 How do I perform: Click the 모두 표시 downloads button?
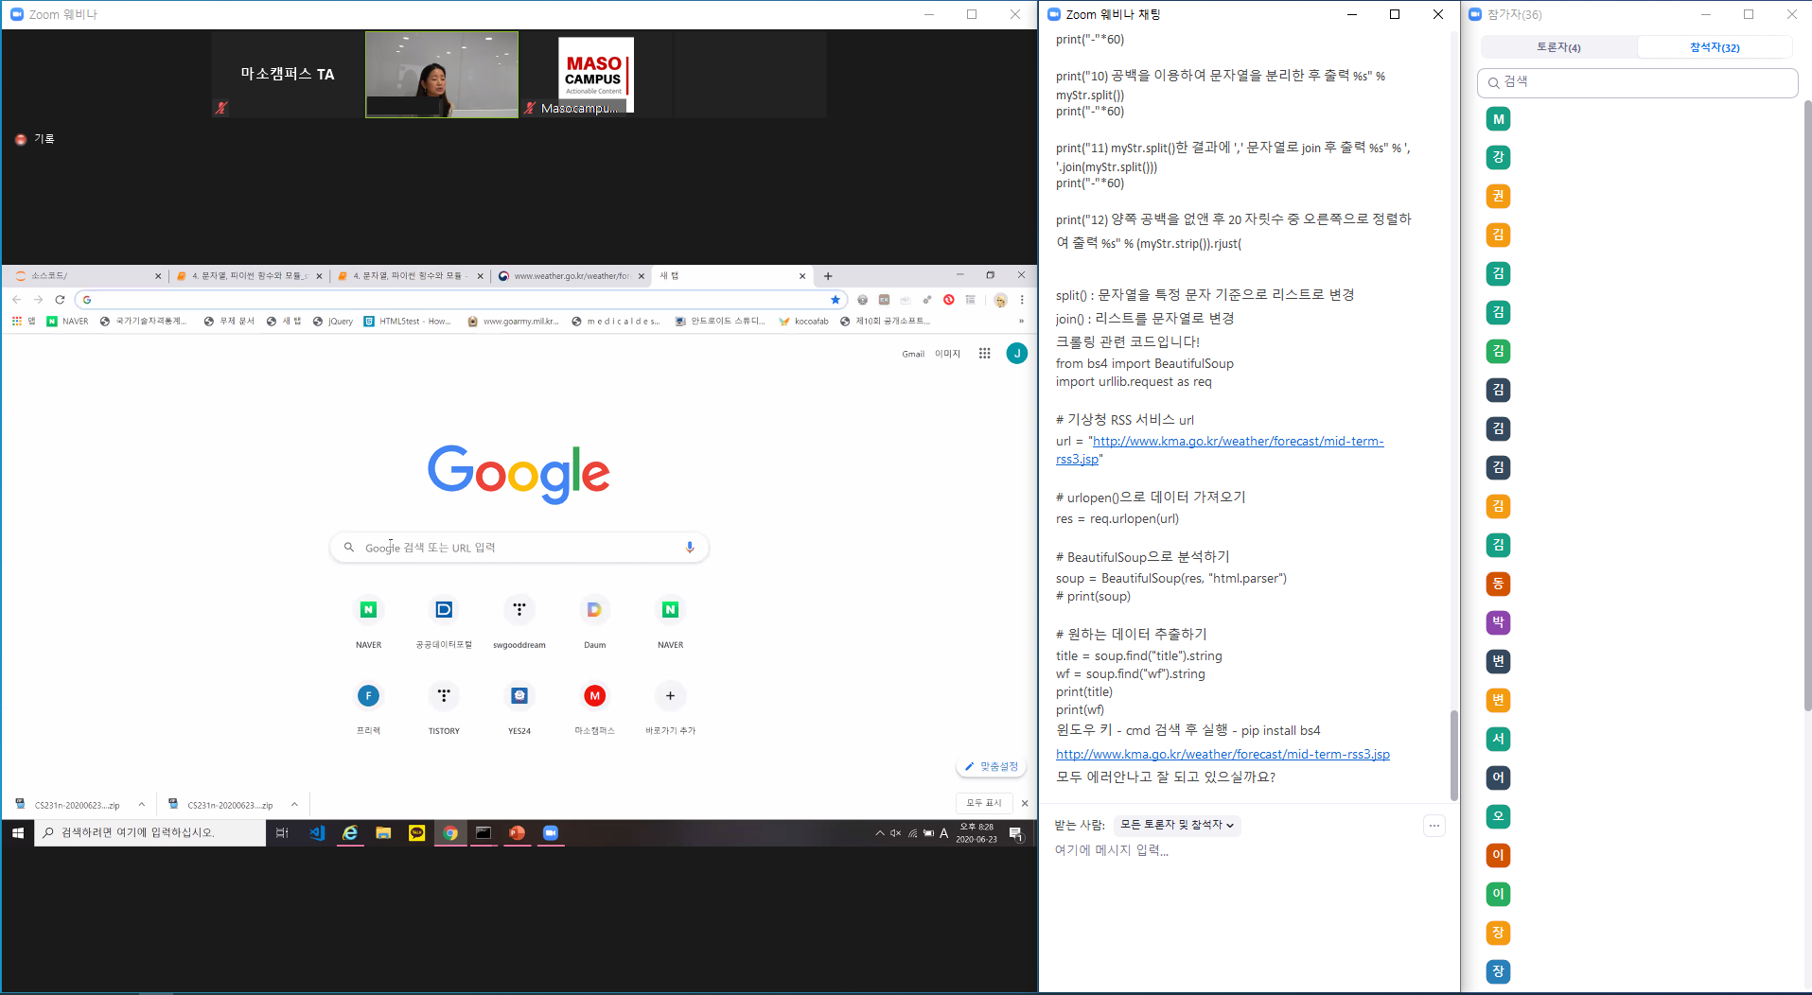click(x=983, y=803)
